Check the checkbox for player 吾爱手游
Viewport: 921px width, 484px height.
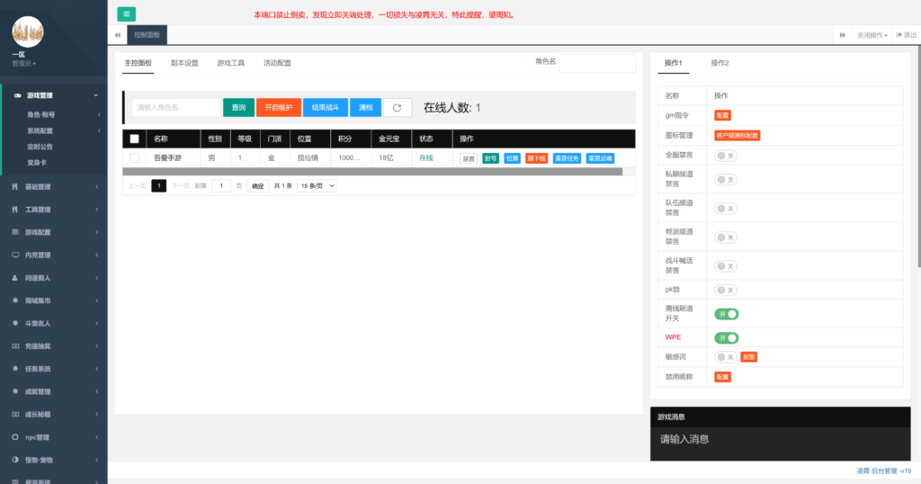coord(135,158)
